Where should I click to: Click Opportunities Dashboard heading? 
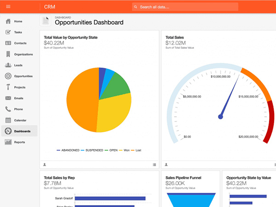(89, 23)
